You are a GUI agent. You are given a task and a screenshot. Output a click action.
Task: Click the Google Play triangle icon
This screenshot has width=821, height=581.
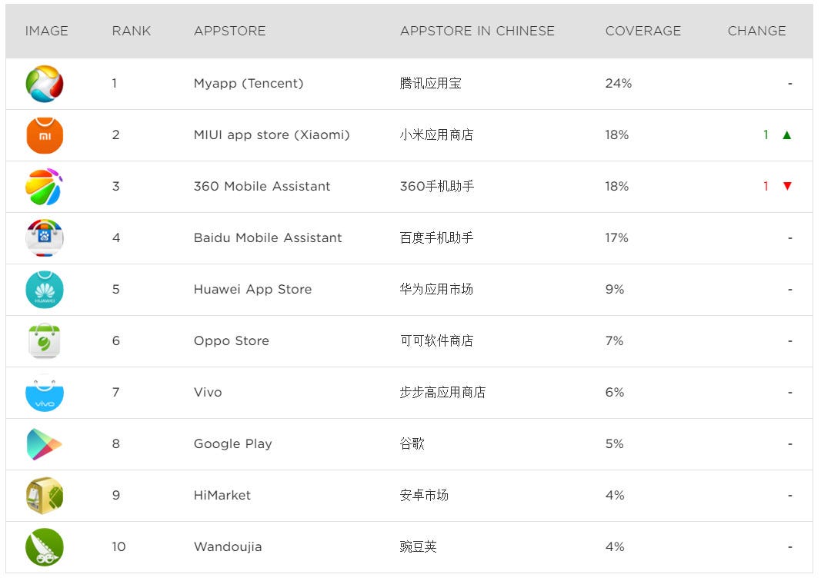(45, 444)
